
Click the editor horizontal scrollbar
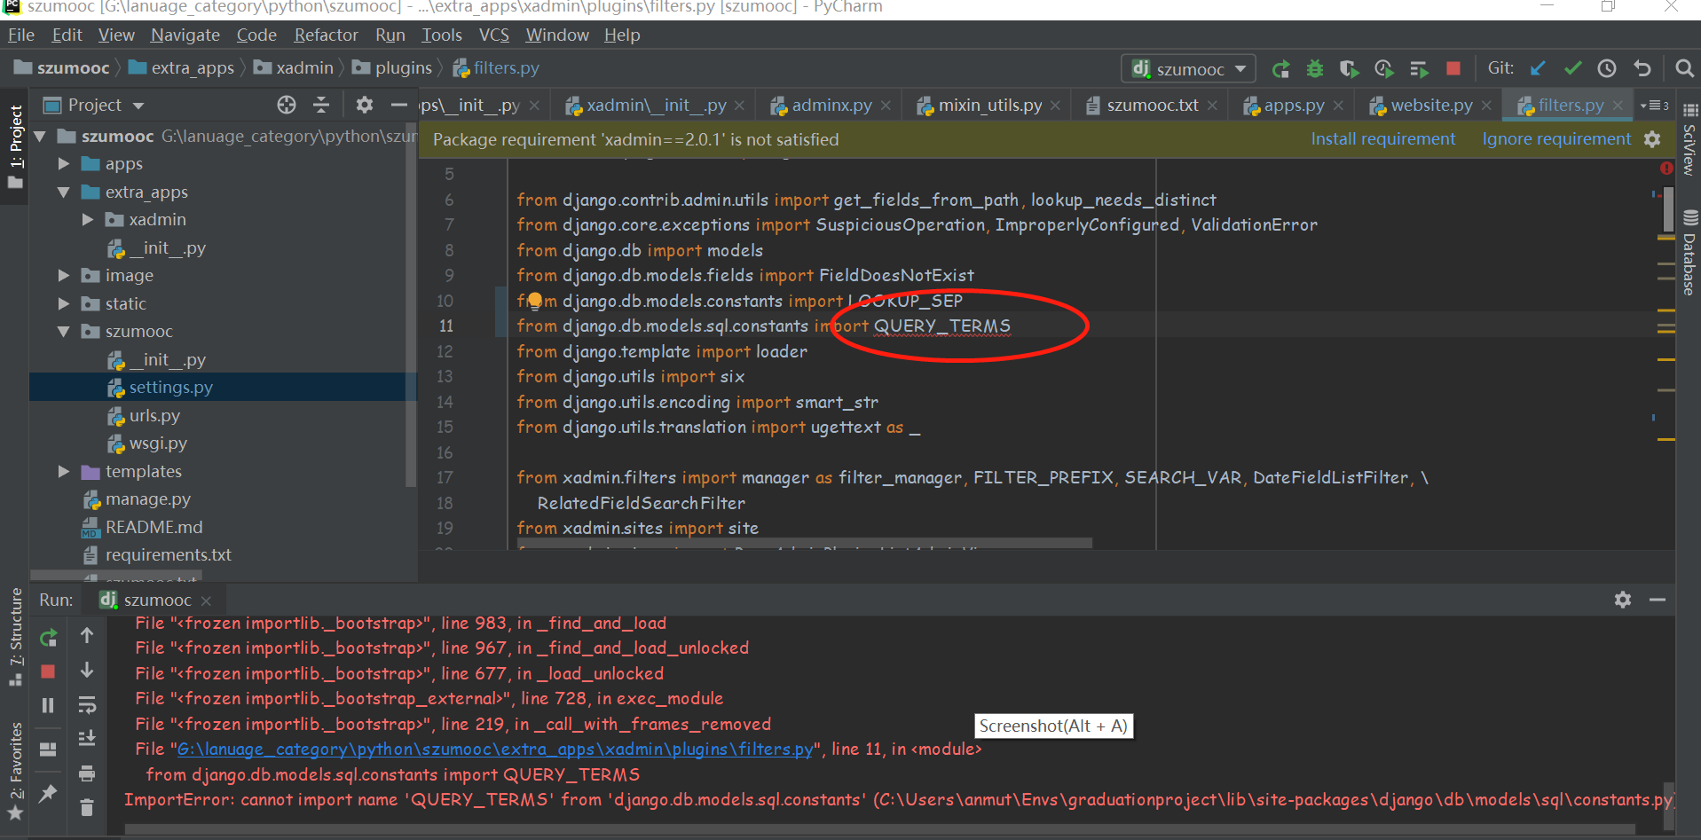(805, 543)
